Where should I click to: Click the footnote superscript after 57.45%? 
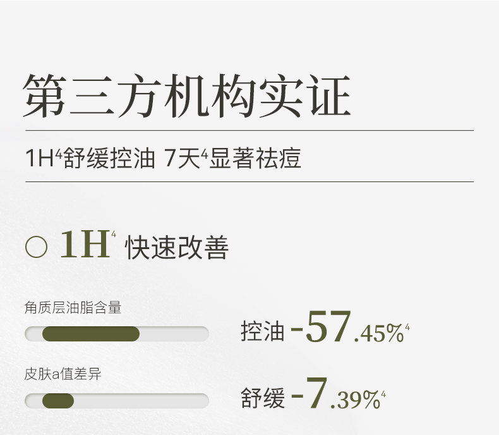pyautogui.click(x=407, y=326)
